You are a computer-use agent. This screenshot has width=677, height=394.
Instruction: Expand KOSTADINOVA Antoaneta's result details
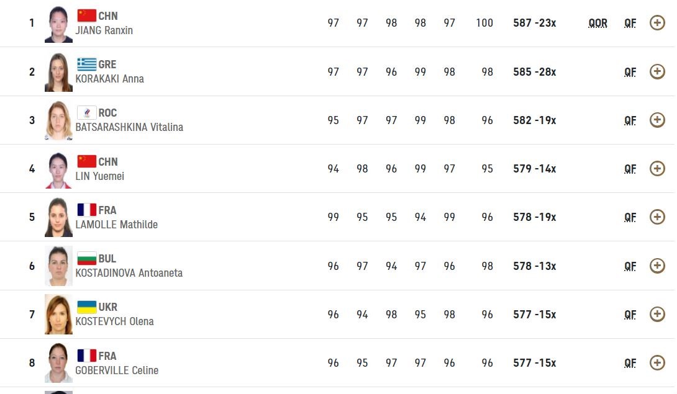coord(657,266)
